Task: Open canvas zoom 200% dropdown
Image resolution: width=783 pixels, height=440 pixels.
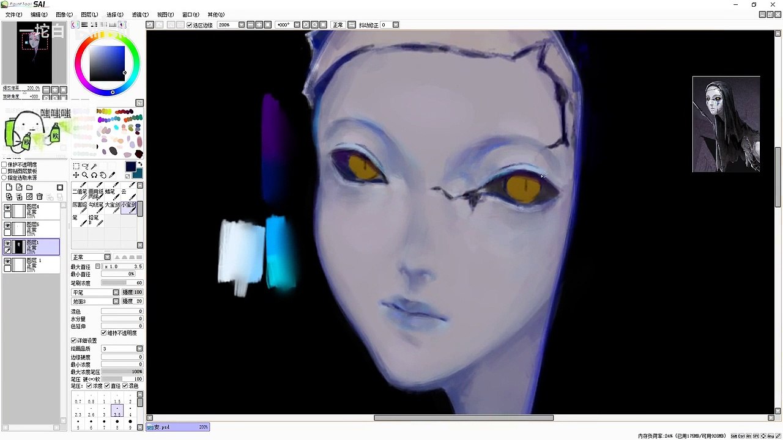Action: point(242,25)
